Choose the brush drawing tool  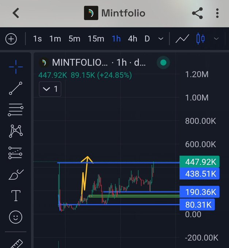[x=16, y=174]
